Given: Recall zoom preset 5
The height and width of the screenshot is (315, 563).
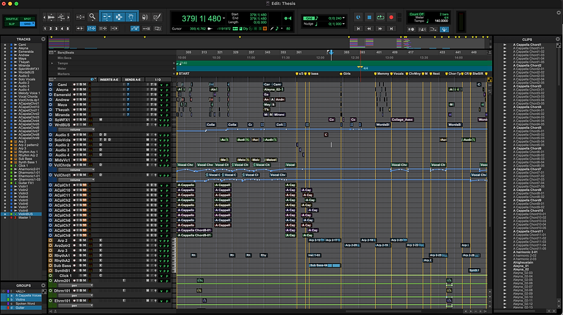Looking at the screenshot, I should pos(67,29).
